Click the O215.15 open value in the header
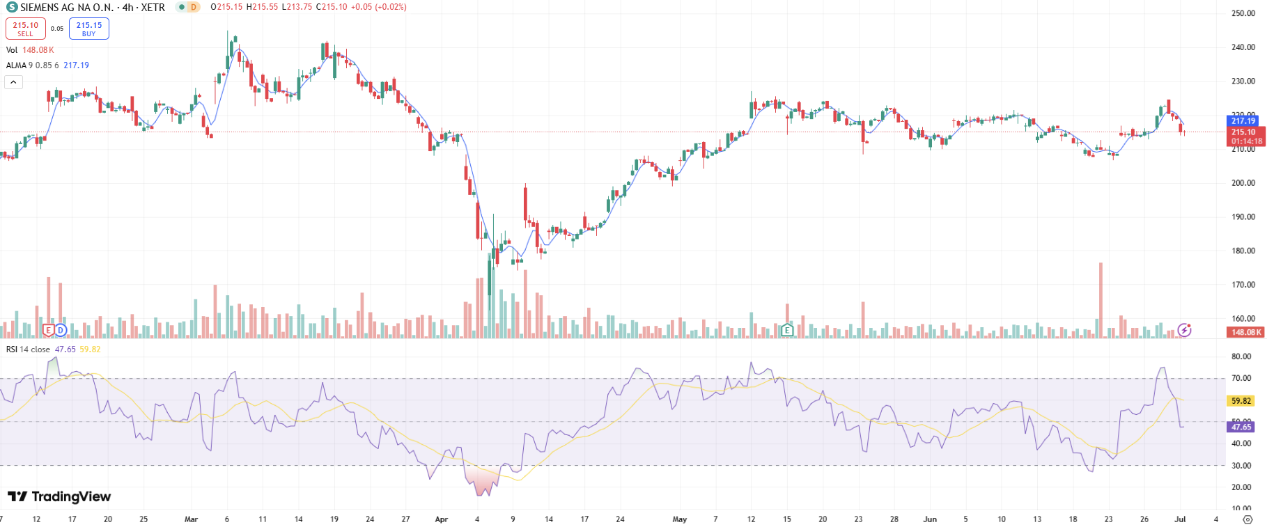Viewport: 1267px width, 527px height. coord(226,7)
